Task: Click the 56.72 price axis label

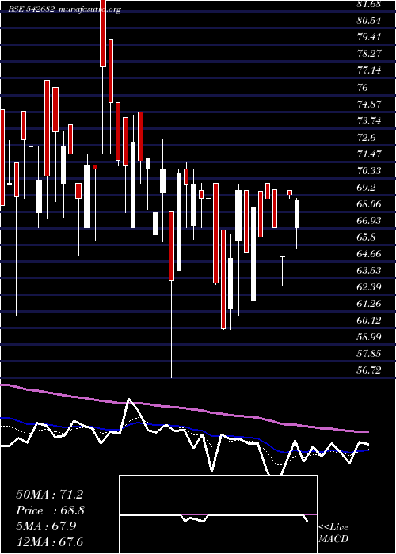Action: [369, 370]
